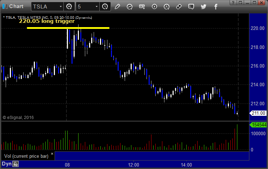
Task: Click the GET toolbar icon
Action: point(142,7)
